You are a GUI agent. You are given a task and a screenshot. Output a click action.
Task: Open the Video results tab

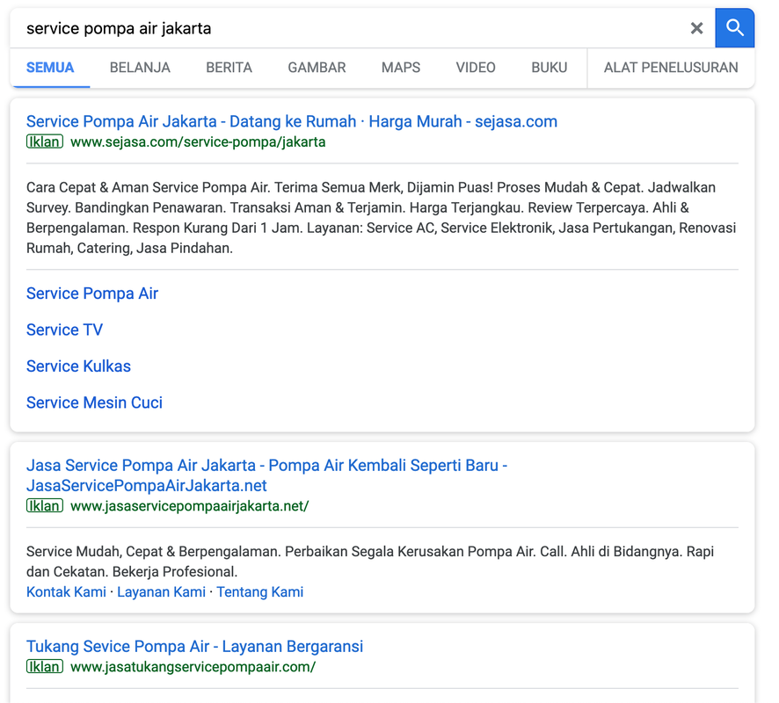[476, 68]
